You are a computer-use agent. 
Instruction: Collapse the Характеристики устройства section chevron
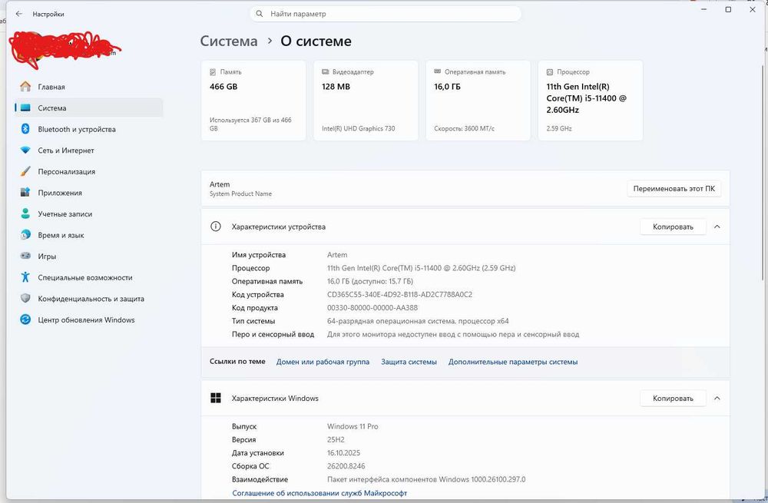click(717, 227)
